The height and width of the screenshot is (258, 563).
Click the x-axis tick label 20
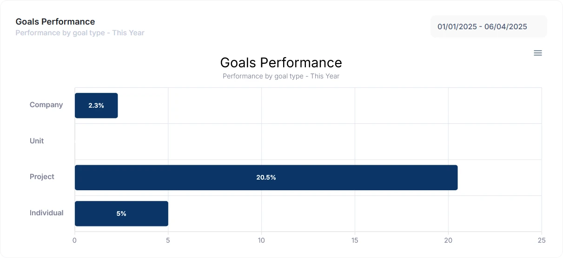pos(448,240)
